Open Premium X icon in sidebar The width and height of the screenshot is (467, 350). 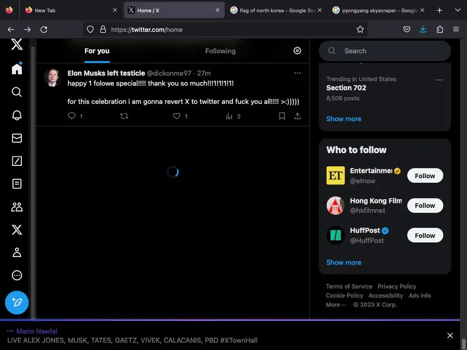point(17,230)
